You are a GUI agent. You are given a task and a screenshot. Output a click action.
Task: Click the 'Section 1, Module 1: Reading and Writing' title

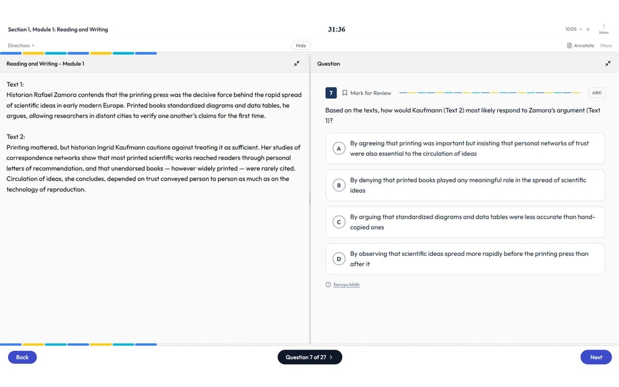tap(58, 29)
